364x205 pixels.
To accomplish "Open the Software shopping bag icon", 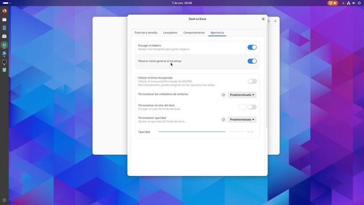I will click(5, 36).
